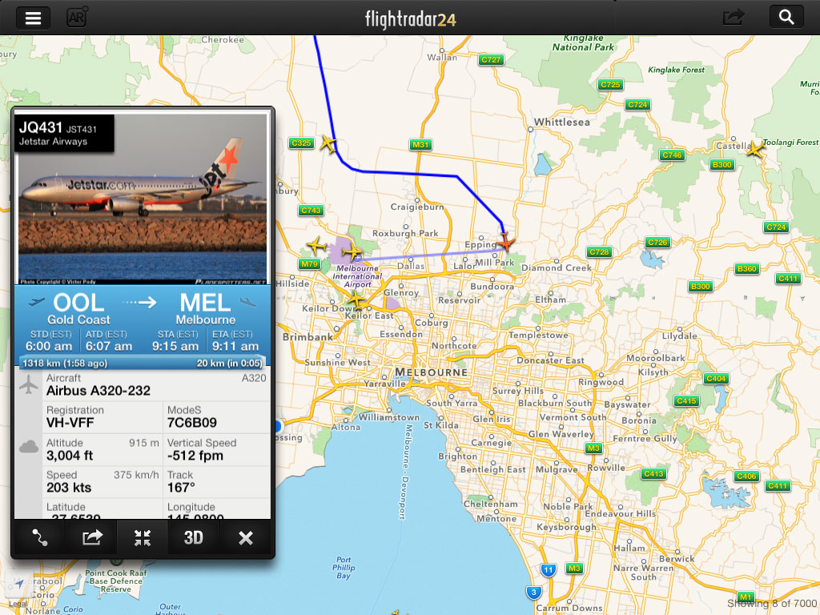The height and width of the screenshot is (615, 820).
Task: Open the hamburger menu
Action: [x=33, y=18]
